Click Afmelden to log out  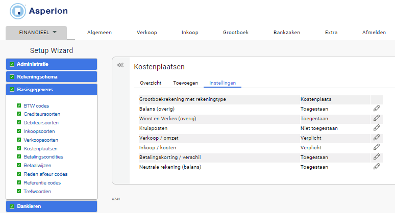tap(374, 33)
